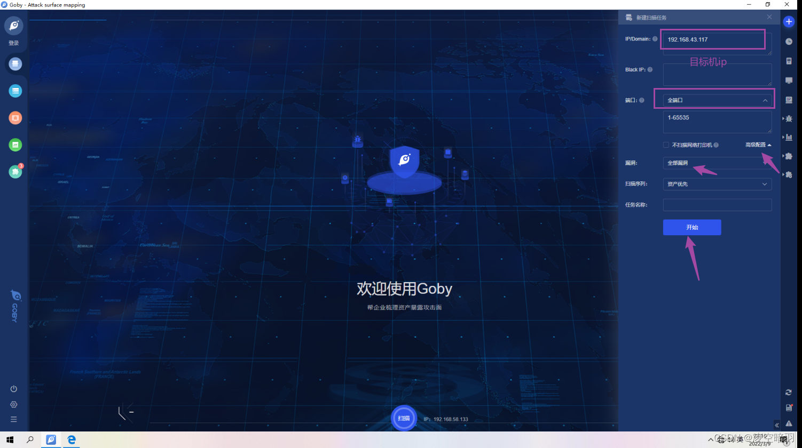This screenshot has height=448, width=802.
Task: Open Windows taskbar search
Action: pos(30,440)
